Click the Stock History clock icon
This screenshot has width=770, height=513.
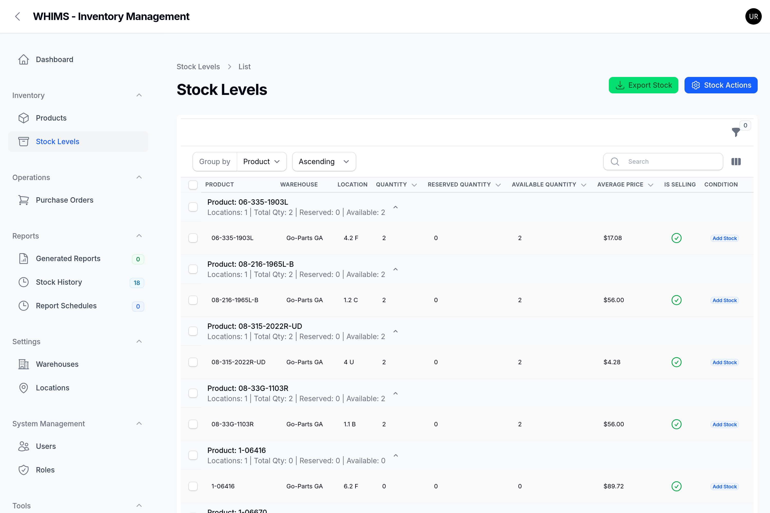[24, 282]
